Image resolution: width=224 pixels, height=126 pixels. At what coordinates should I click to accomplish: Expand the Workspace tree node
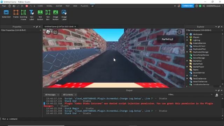(187, 34)
